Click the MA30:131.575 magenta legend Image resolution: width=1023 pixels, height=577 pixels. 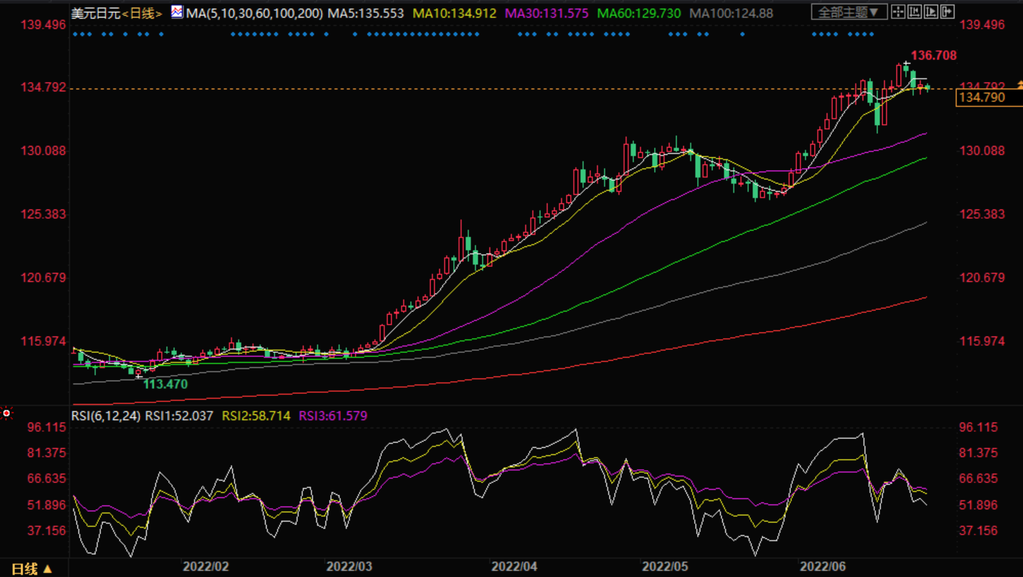(546, 13)
